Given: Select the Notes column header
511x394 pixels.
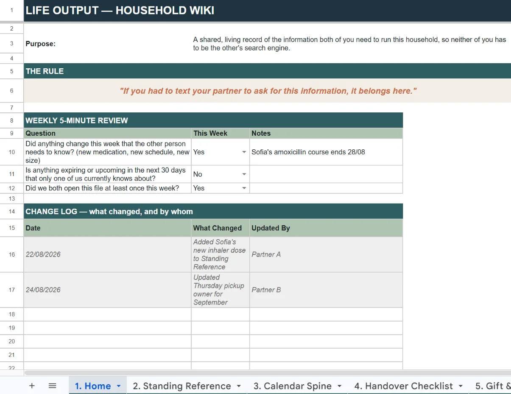Looking at the screenshot, I should tap(326, 133).
